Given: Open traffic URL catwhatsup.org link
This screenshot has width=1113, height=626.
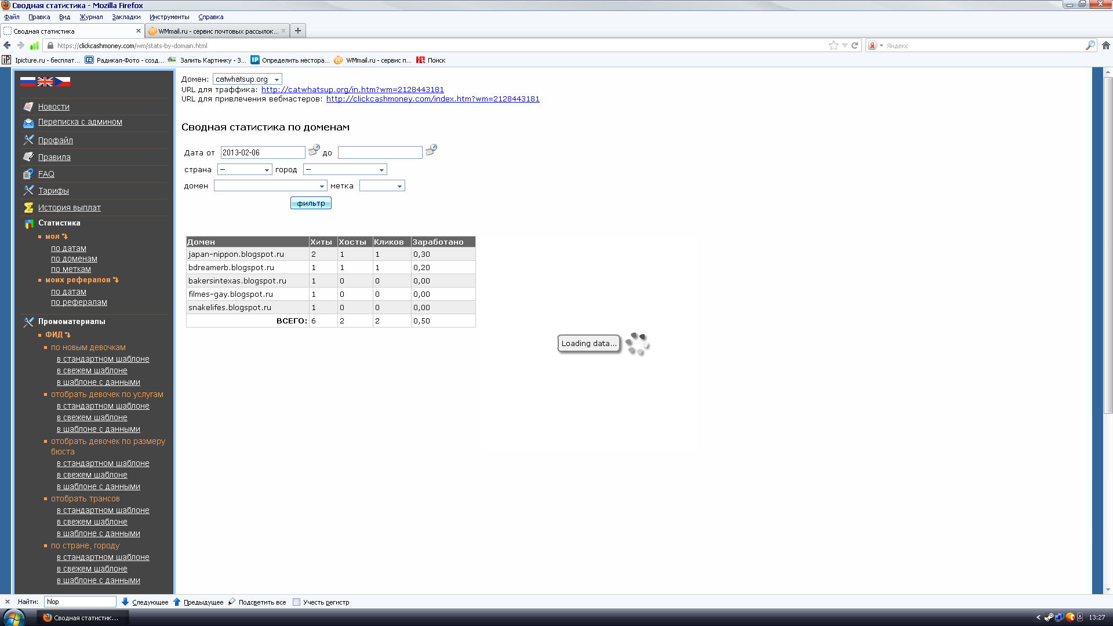Looking at the screenshot, I should tap(352, 89).
